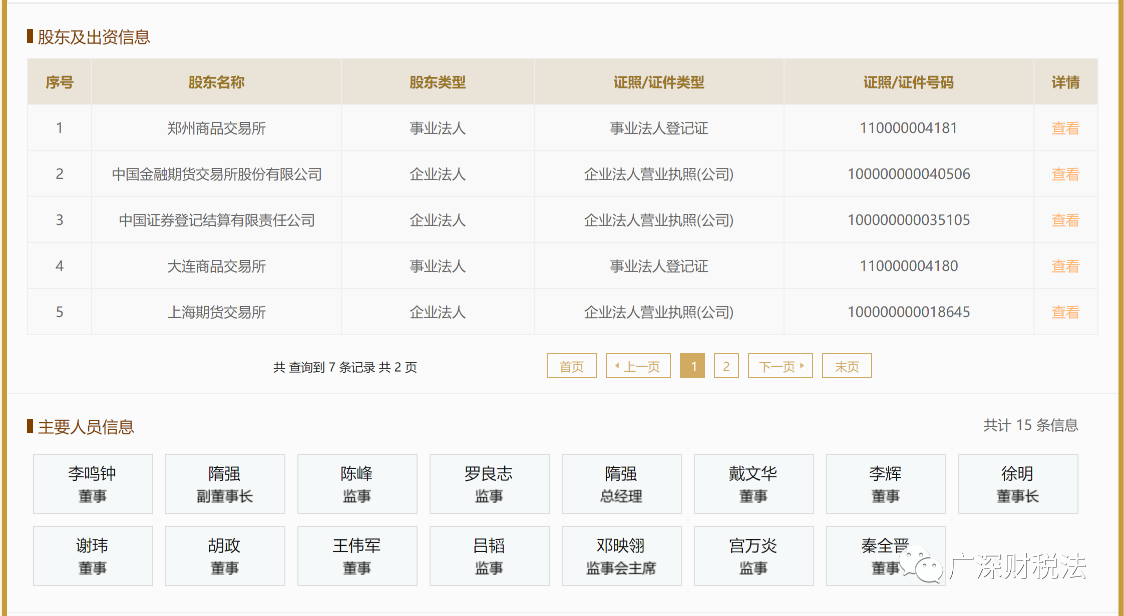Open personnel card 谢玮 董事
The width and height of the screenshot is (1124, 616).
point(93,556)
